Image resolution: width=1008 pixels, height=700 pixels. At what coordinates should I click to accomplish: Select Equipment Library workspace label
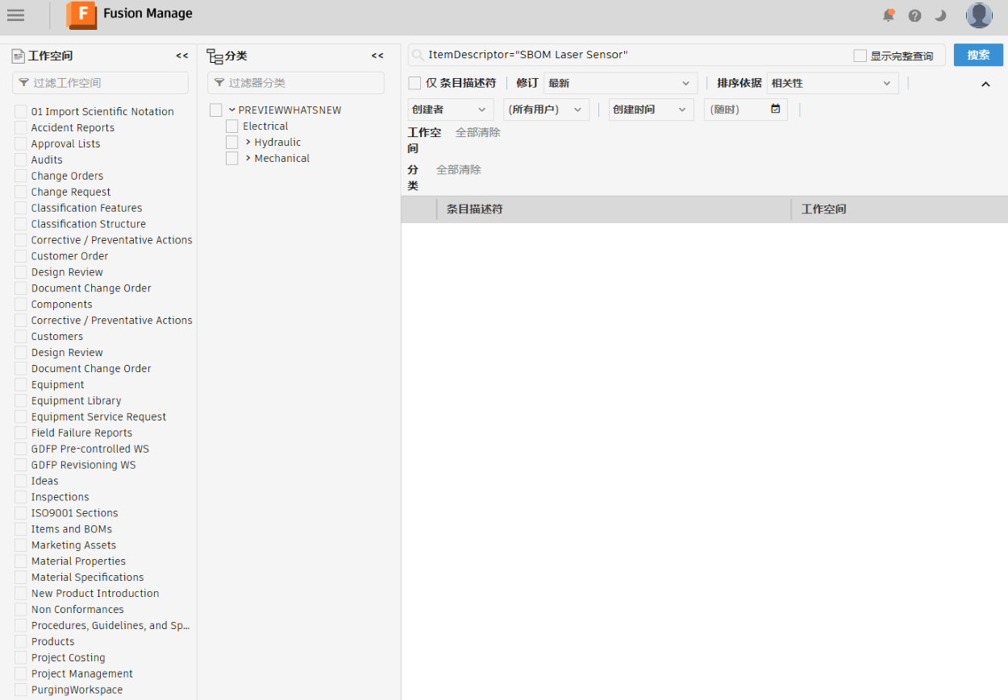click(77, 400)
